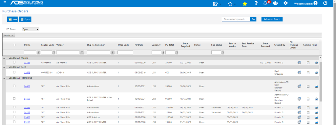336x125 pixels.
Task: Create a New purchase order
Action: click(12, 19)
